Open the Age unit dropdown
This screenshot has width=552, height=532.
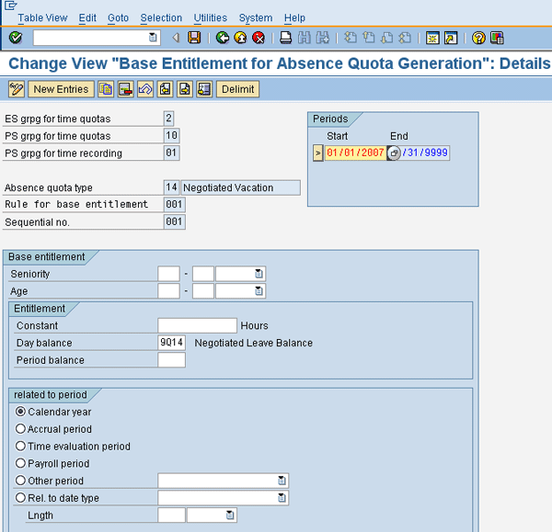[259, 290]
